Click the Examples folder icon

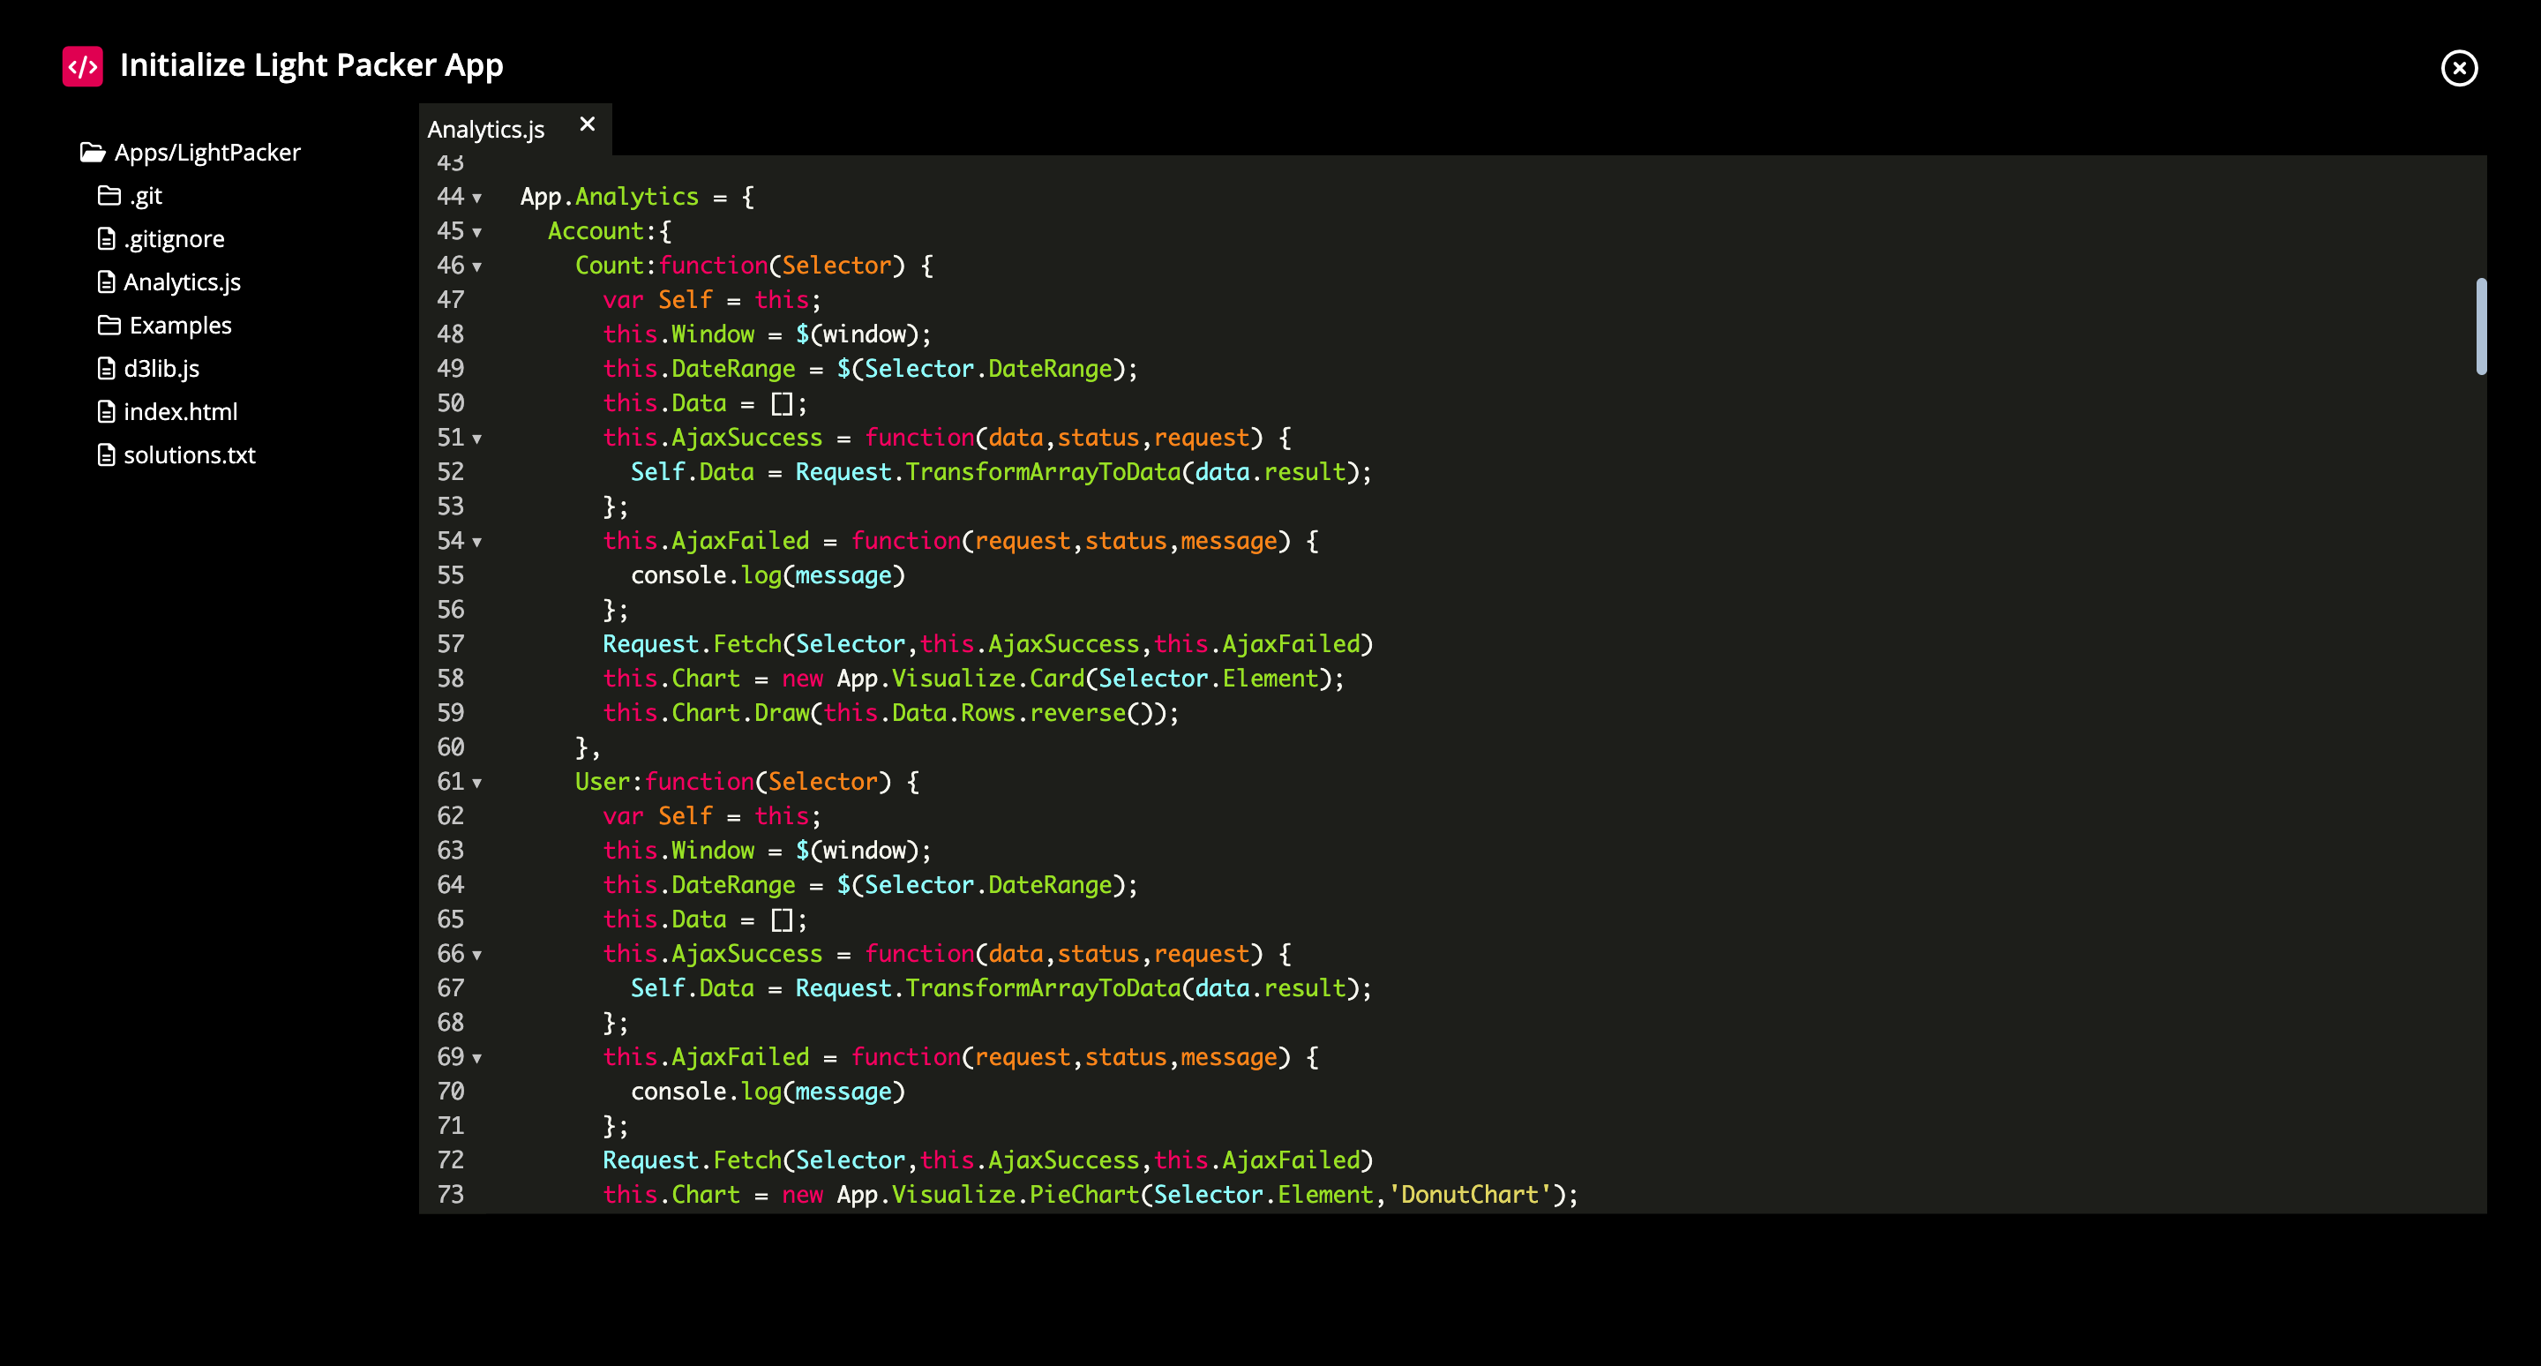[x=109, y=325]
